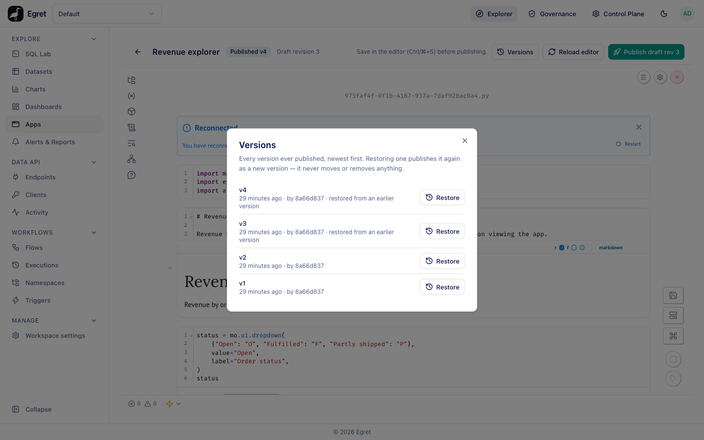Screen dimensions: 704x440
Task: Click the markdown language label
Action: (x=611, y=248)
